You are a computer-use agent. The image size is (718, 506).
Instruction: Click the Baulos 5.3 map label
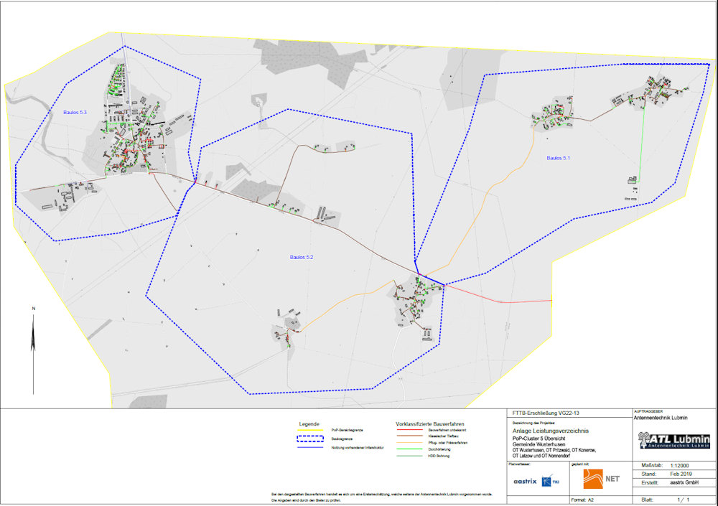75,113
